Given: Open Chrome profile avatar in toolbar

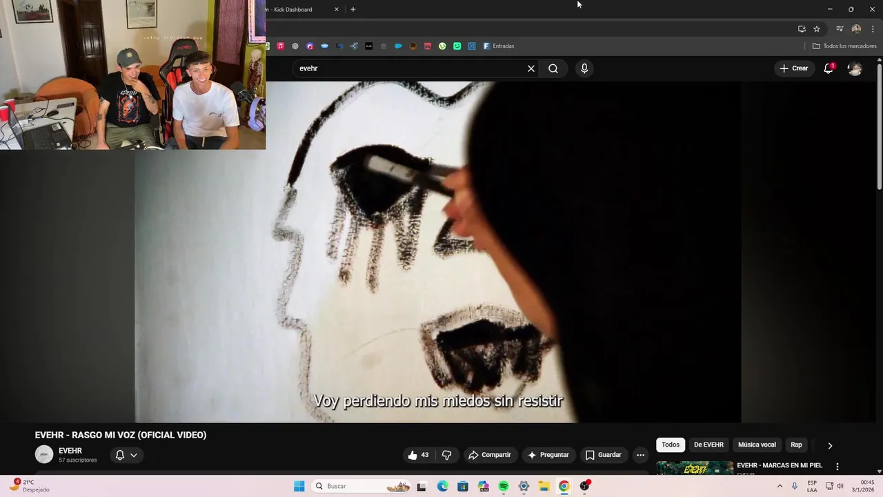Looking at the screenshot, I should [856, 29].
